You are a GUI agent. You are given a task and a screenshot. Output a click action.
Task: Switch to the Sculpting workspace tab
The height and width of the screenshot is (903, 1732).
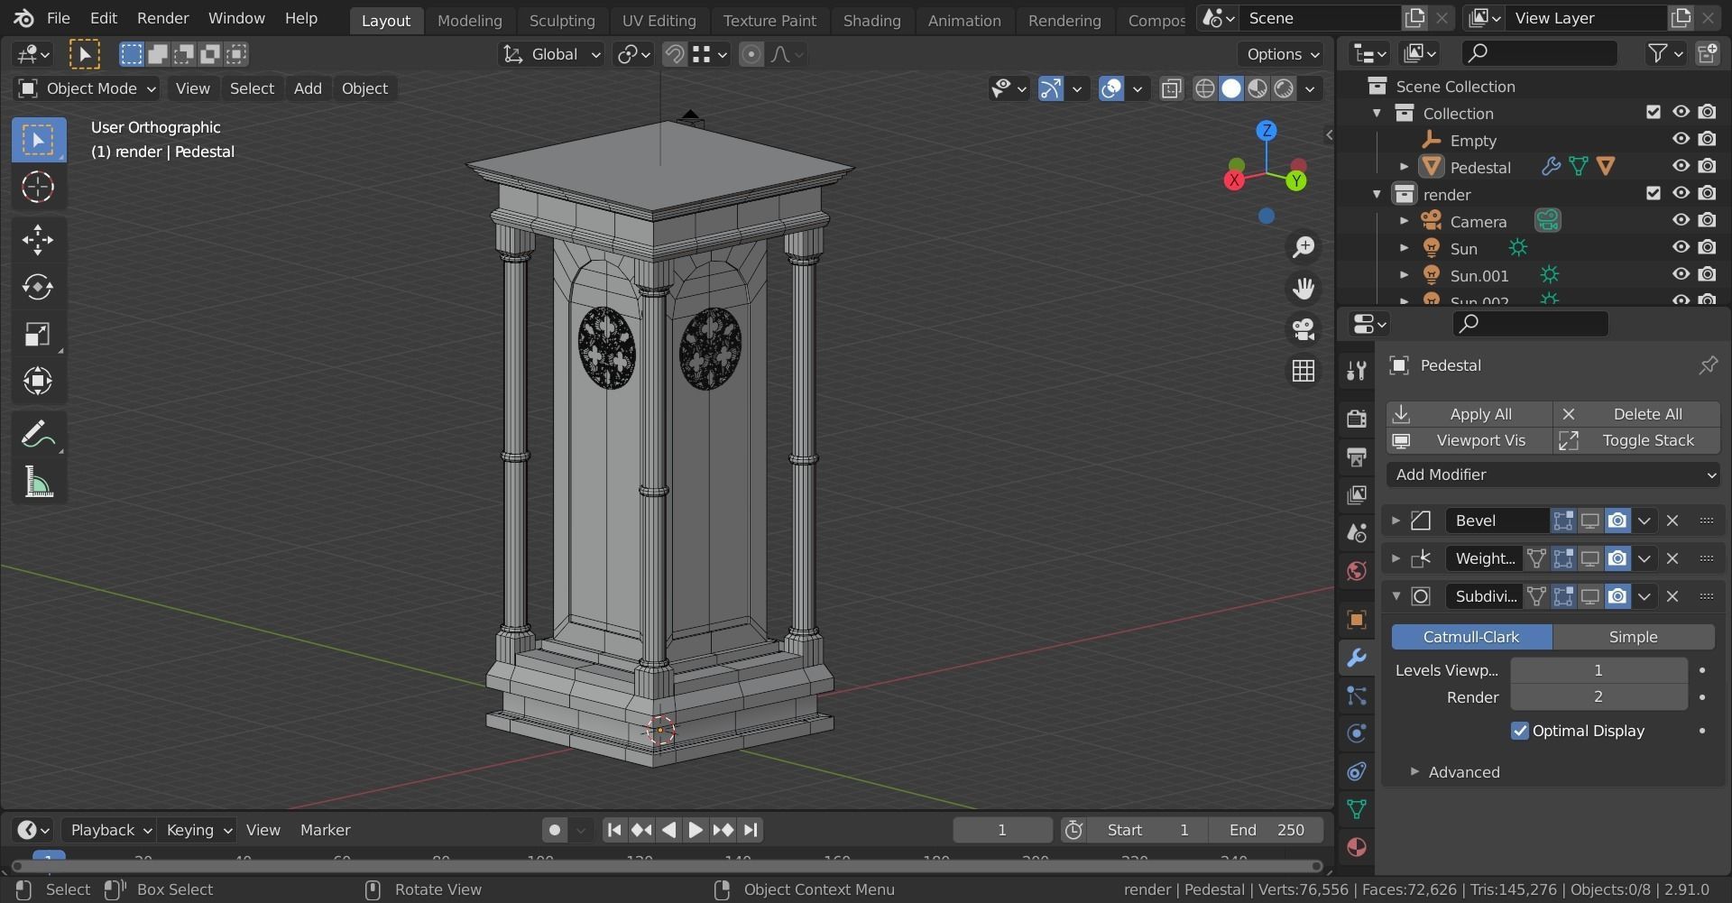coord(562,20)
